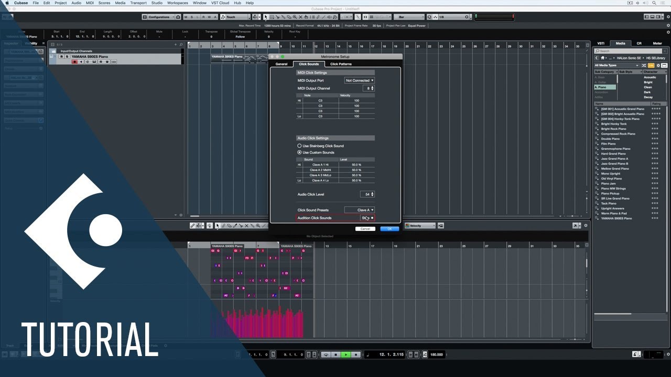Screen dimensions: 671x377
Task: Switch to the Click Patterns tab
Action: point(341,64)
